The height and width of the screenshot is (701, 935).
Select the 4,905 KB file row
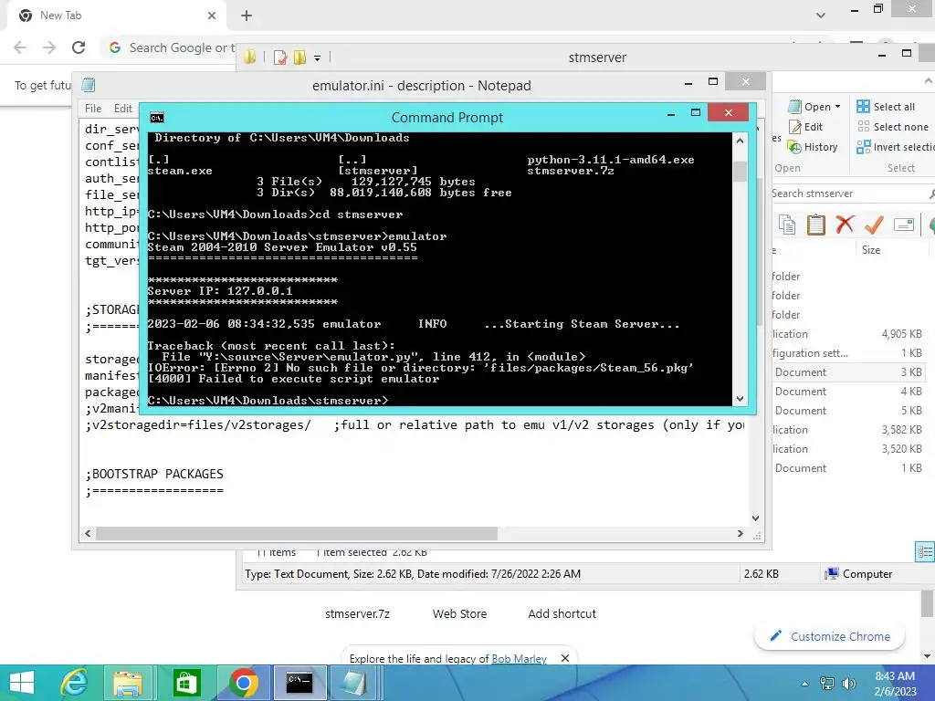(849, 334)
